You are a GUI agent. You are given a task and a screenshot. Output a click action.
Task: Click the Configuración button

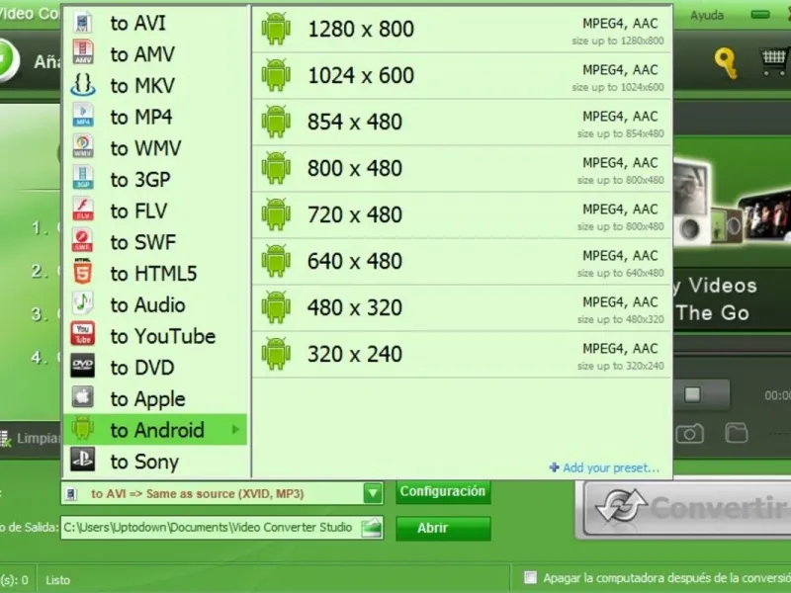(443, 491)
